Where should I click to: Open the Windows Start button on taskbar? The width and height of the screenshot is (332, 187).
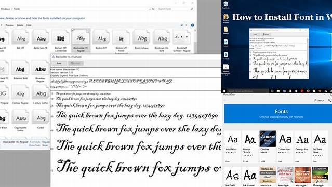(x=224, y=91)
